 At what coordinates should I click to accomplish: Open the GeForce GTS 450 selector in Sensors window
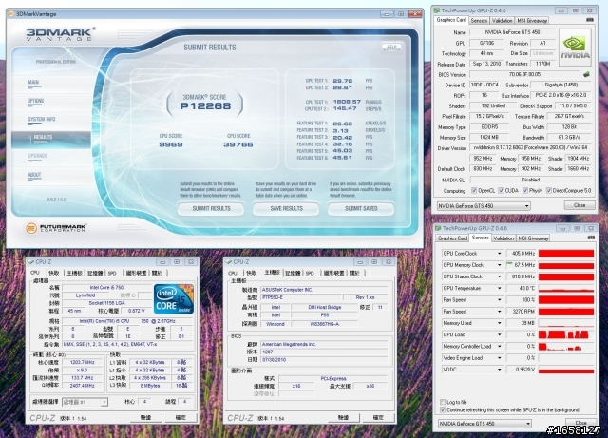click(484, 424)
